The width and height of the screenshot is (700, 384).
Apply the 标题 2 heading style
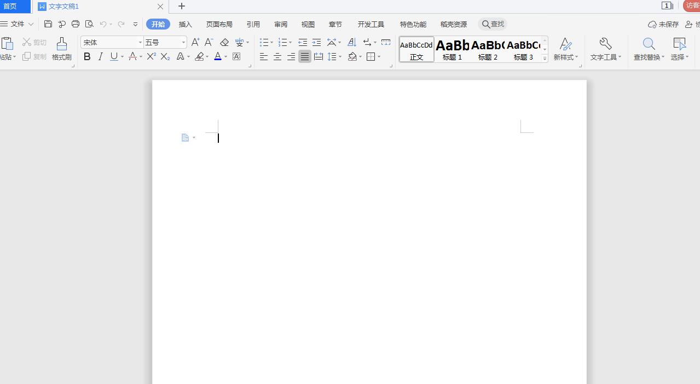488,49
